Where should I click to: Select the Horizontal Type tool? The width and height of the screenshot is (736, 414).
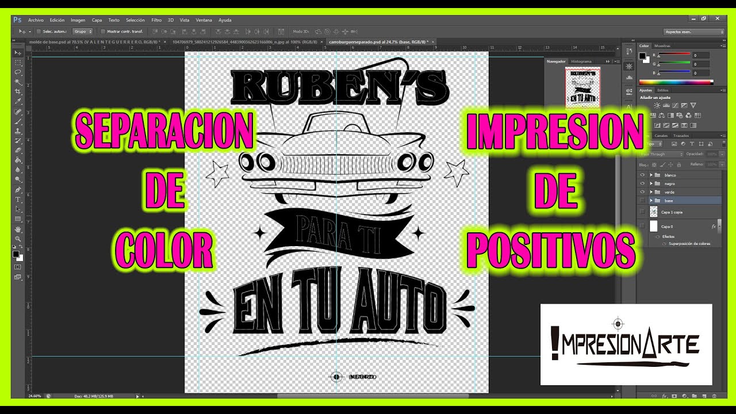point(18,200)
